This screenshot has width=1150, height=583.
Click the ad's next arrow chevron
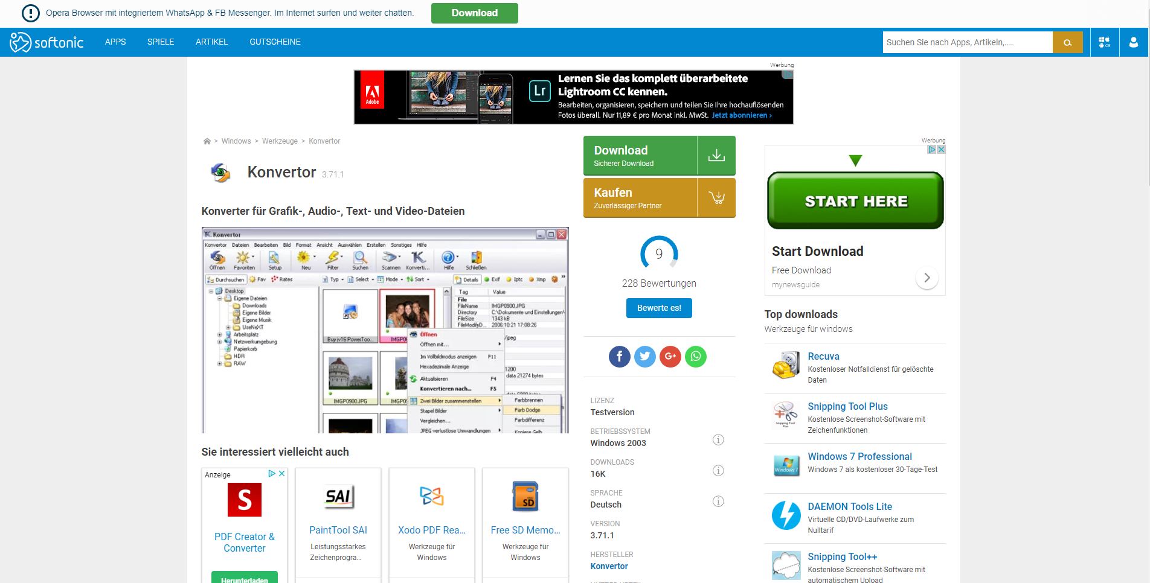[927, 278]
